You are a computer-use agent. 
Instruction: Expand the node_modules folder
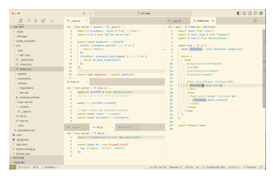[37, 41]
